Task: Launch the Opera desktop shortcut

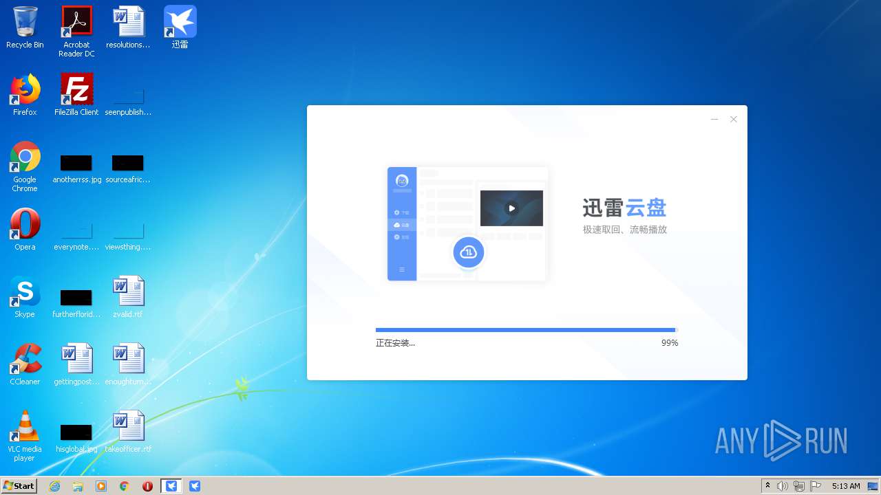Action: pyautogui.click(x=25, y=230)
